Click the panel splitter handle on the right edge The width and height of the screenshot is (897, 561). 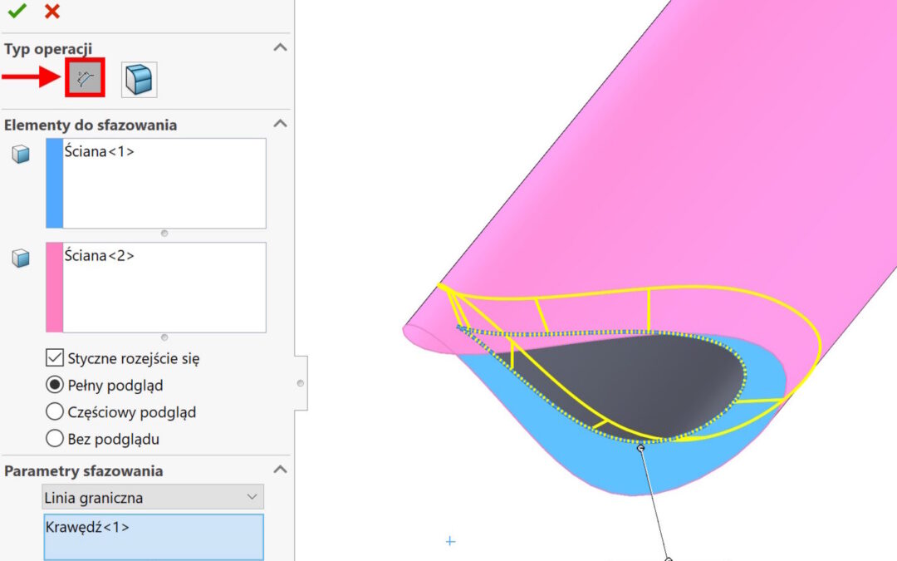(300, 383)
